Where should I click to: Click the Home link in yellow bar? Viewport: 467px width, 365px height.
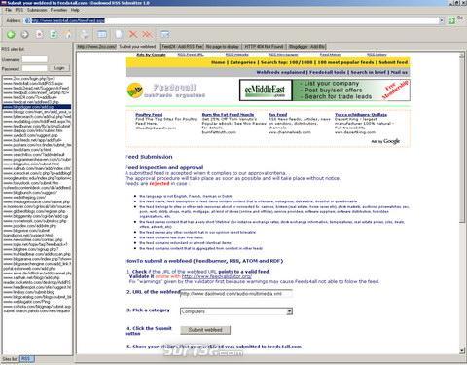point(218,62)
